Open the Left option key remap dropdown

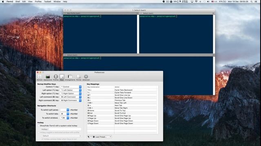71,90
